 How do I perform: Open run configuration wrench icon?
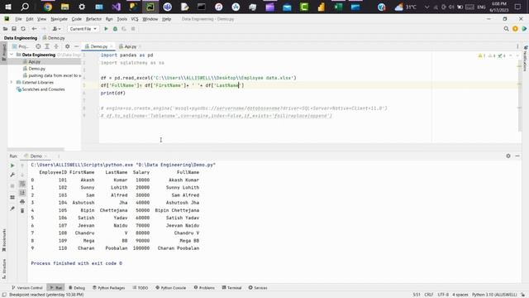12,175
